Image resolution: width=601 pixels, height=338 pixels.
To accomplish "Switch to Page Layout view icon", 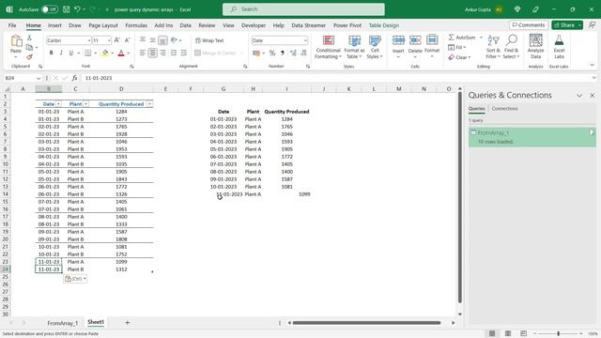I will [x=508, y=333].
